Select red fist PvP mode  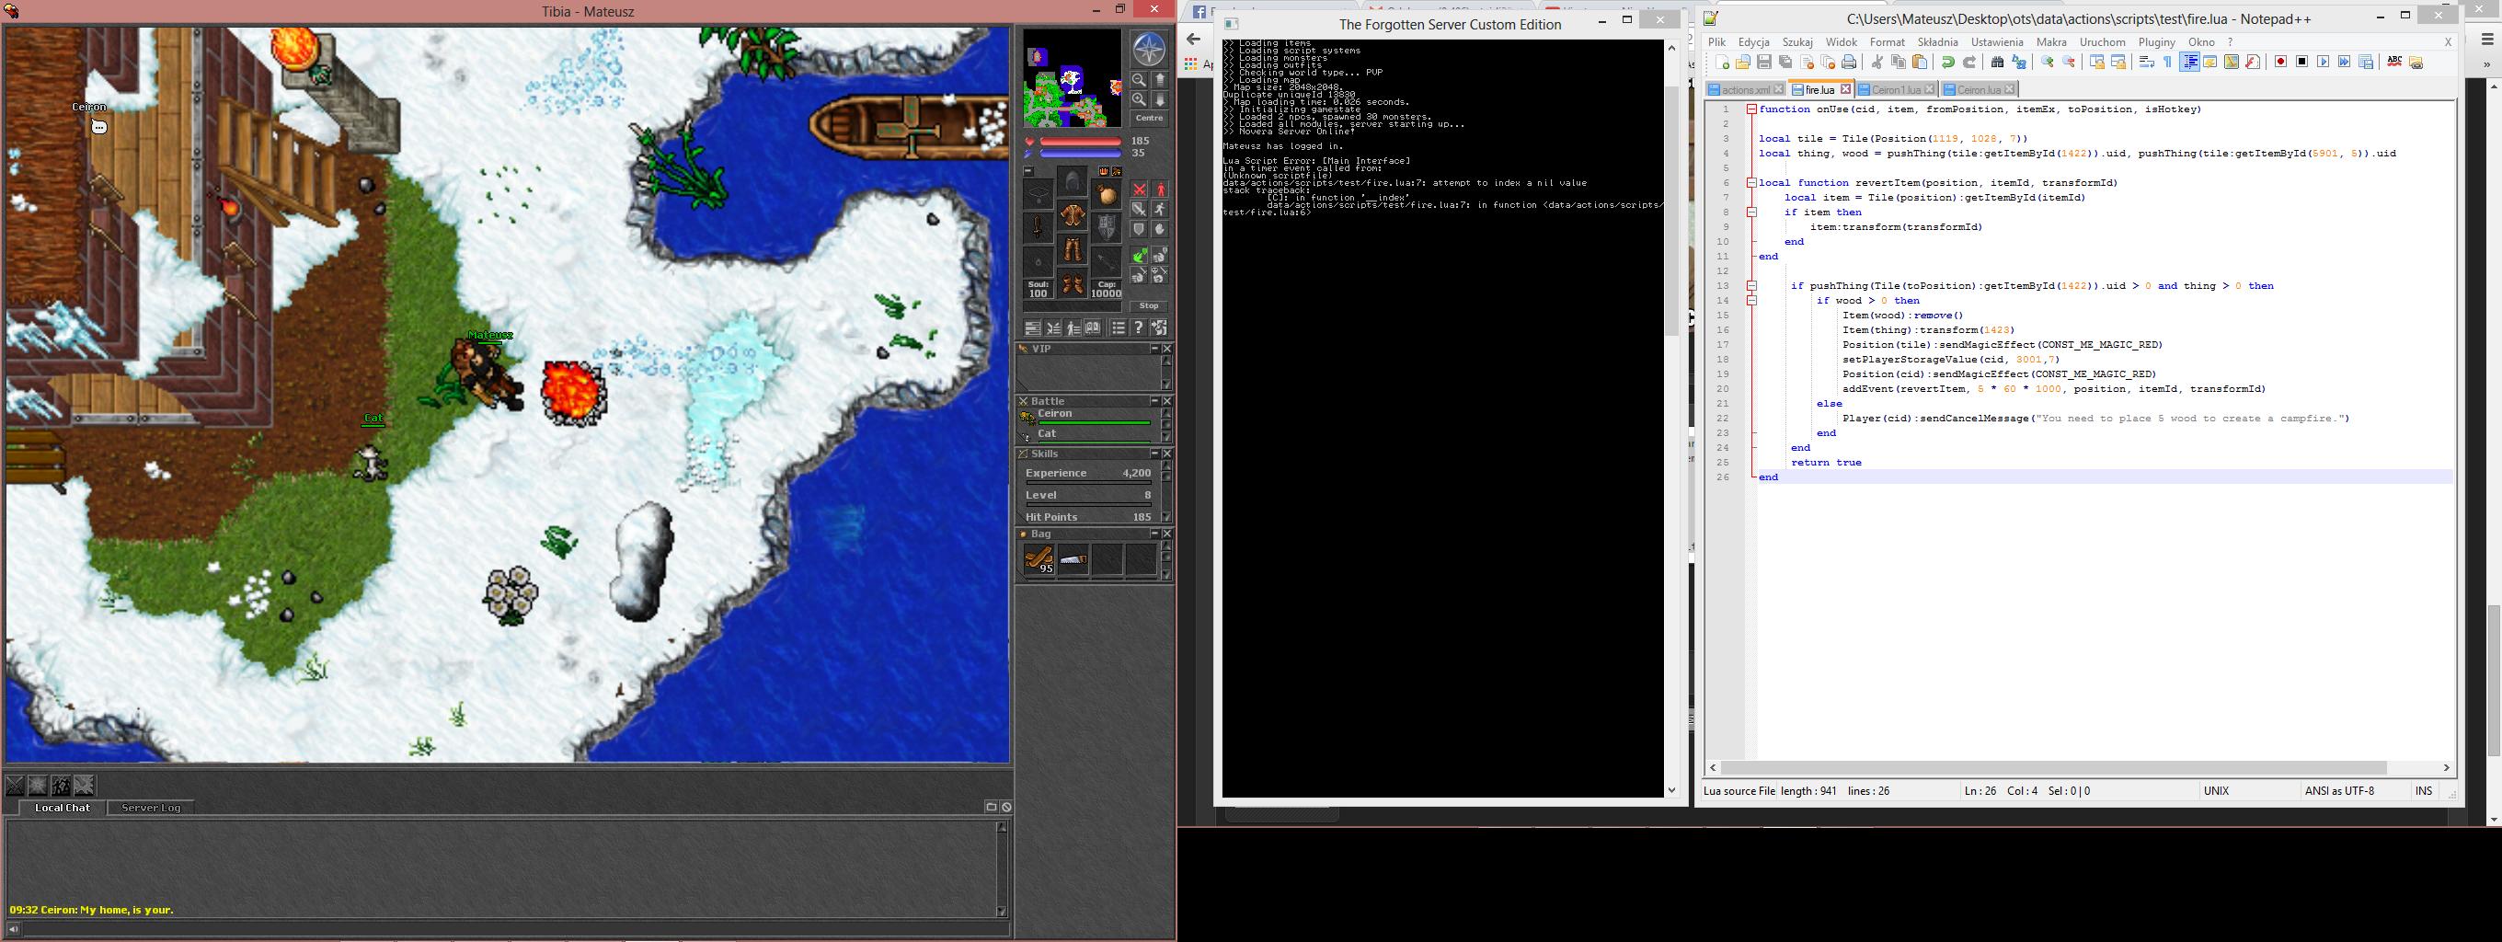pyautogui.click(x=1161, y=276)
